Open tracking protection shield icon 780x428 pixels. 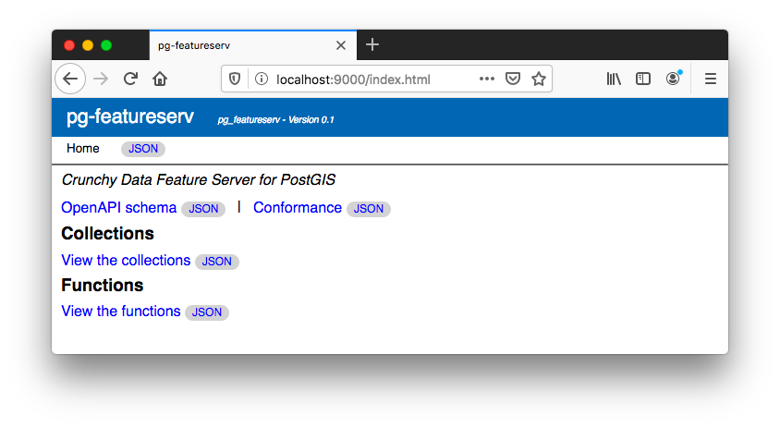(x=235, y=79)
